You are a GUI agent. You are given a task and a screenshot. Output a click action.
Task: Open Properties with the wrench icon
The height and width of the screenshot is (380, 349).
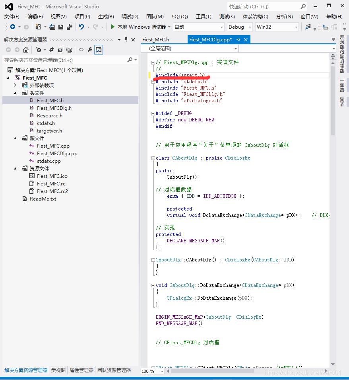tap(90, 50)
